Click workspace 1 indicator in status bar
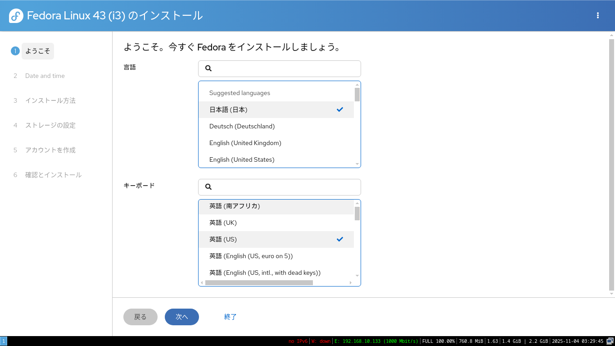The height and width of the screenshot is (346, 615). (4, 341)
